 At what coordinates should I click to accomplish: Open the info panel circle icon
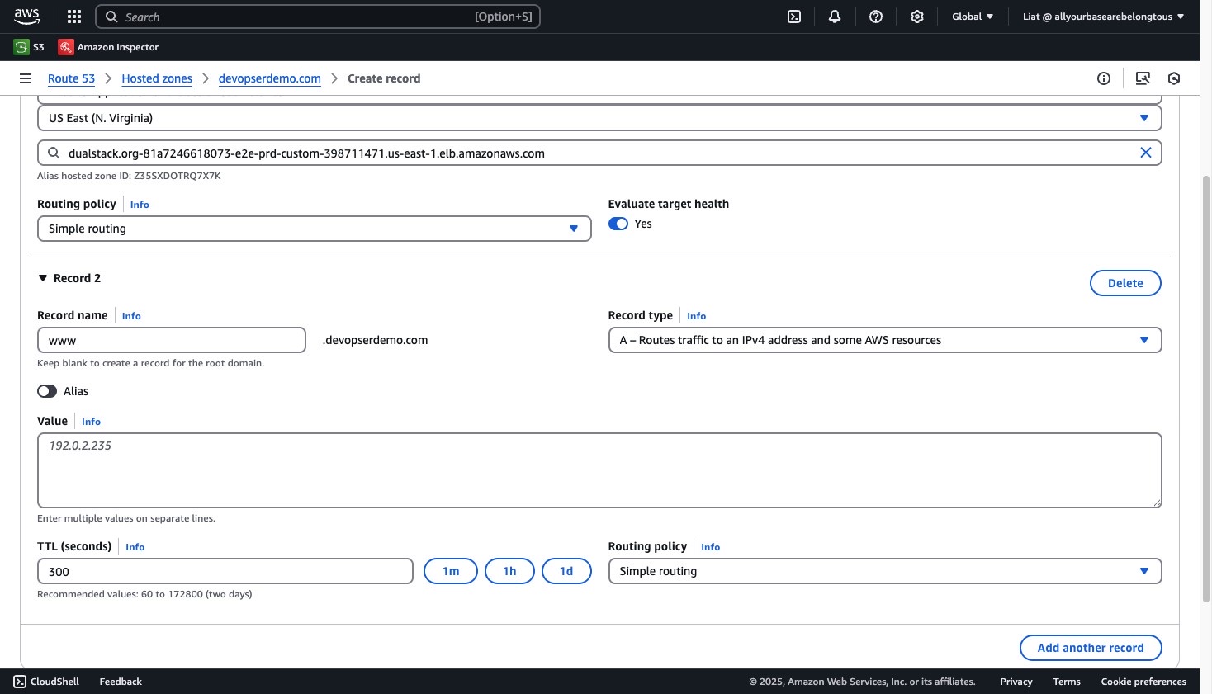1104,78
